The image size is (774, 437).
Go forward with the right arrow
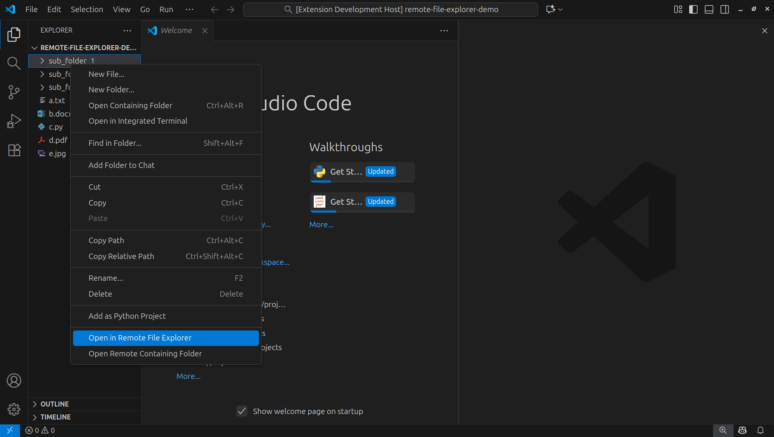click(230, 9)
